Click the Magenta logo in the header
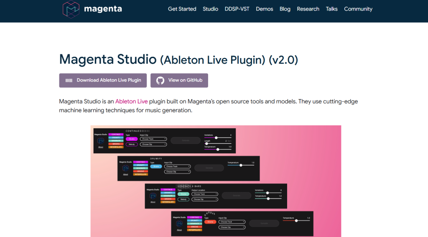 click(71, 9)
